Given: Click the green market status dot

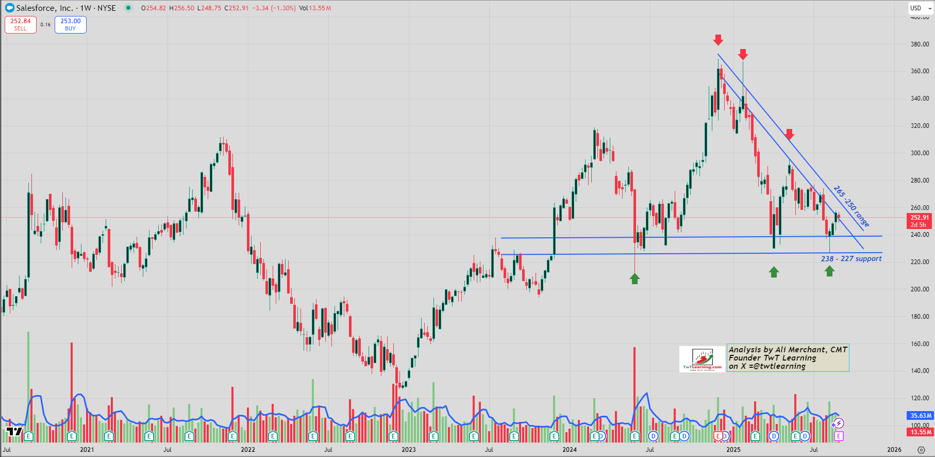Looking at the screenshot, I should 128,8.
